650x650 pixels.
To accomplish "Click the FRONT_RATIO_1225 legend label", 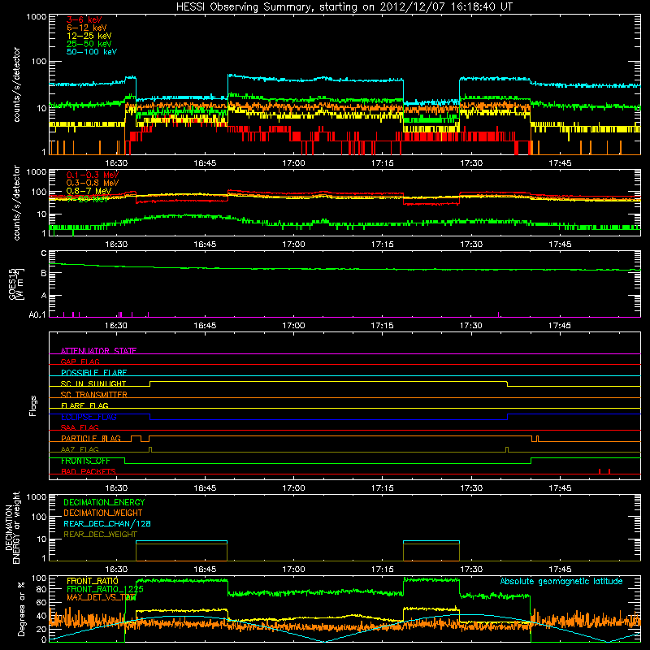I will click(105, 589).
